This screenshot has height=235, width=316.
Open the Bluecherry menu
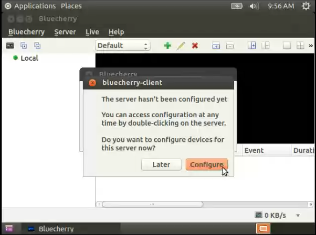pyautogui.click(x=26, y=32)
